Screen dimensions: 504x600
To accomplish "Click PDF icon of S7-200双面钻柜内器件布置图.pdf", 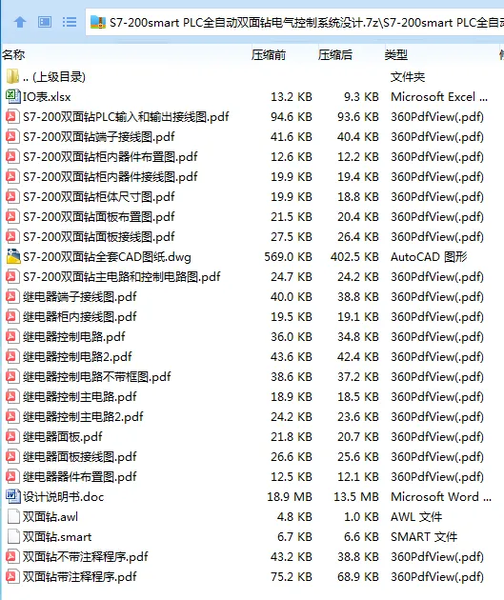I will click(12, 156).
